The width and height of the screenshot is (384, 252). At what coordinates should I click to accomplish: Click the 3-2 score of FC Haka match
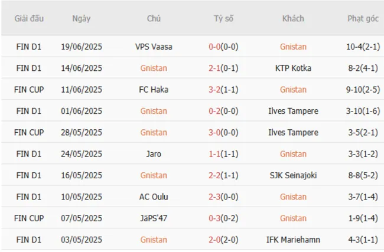point(216,90)
